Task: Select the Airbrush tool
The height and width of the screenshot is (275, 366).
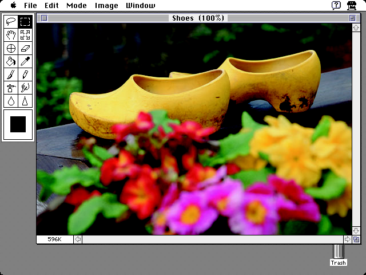Action: (10, 88)
